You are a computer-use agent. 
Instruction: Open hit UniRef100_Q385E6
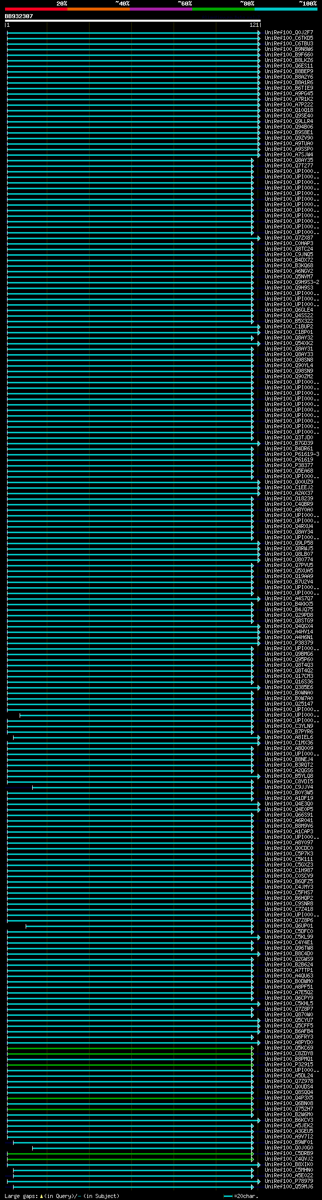[x=289, y=687]
